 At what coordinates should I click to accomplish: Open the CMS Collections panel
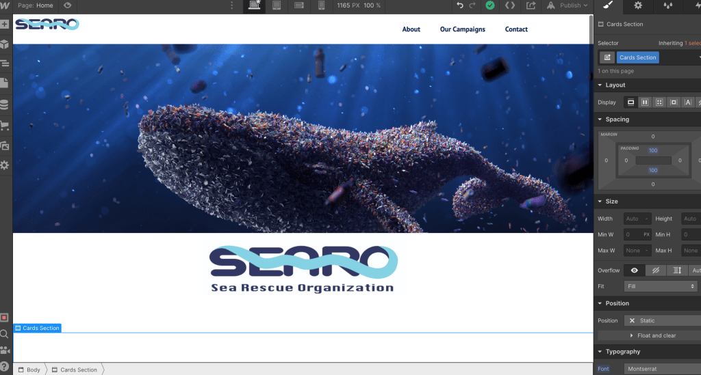5,105
